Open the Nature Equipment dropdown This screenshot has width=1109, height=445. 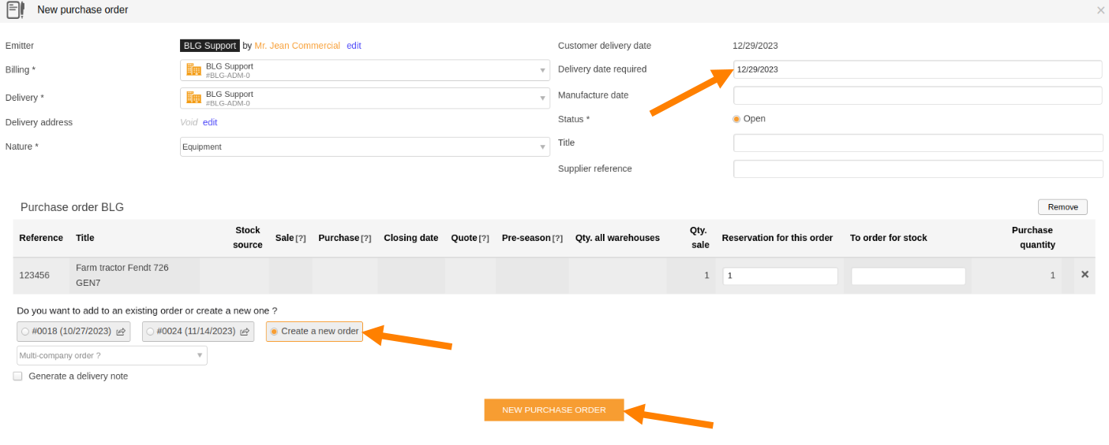[365, 147]
